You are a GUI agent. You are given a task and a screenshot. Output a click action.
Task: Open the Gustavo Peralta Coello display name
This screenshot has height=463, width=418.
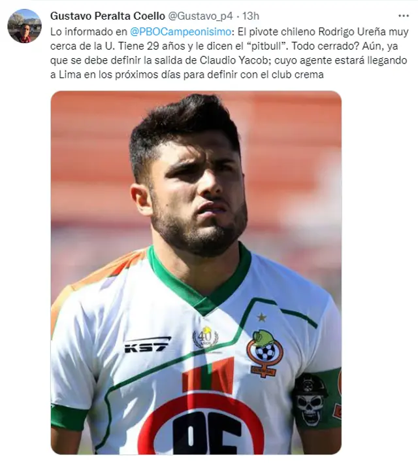coord(107,16)
